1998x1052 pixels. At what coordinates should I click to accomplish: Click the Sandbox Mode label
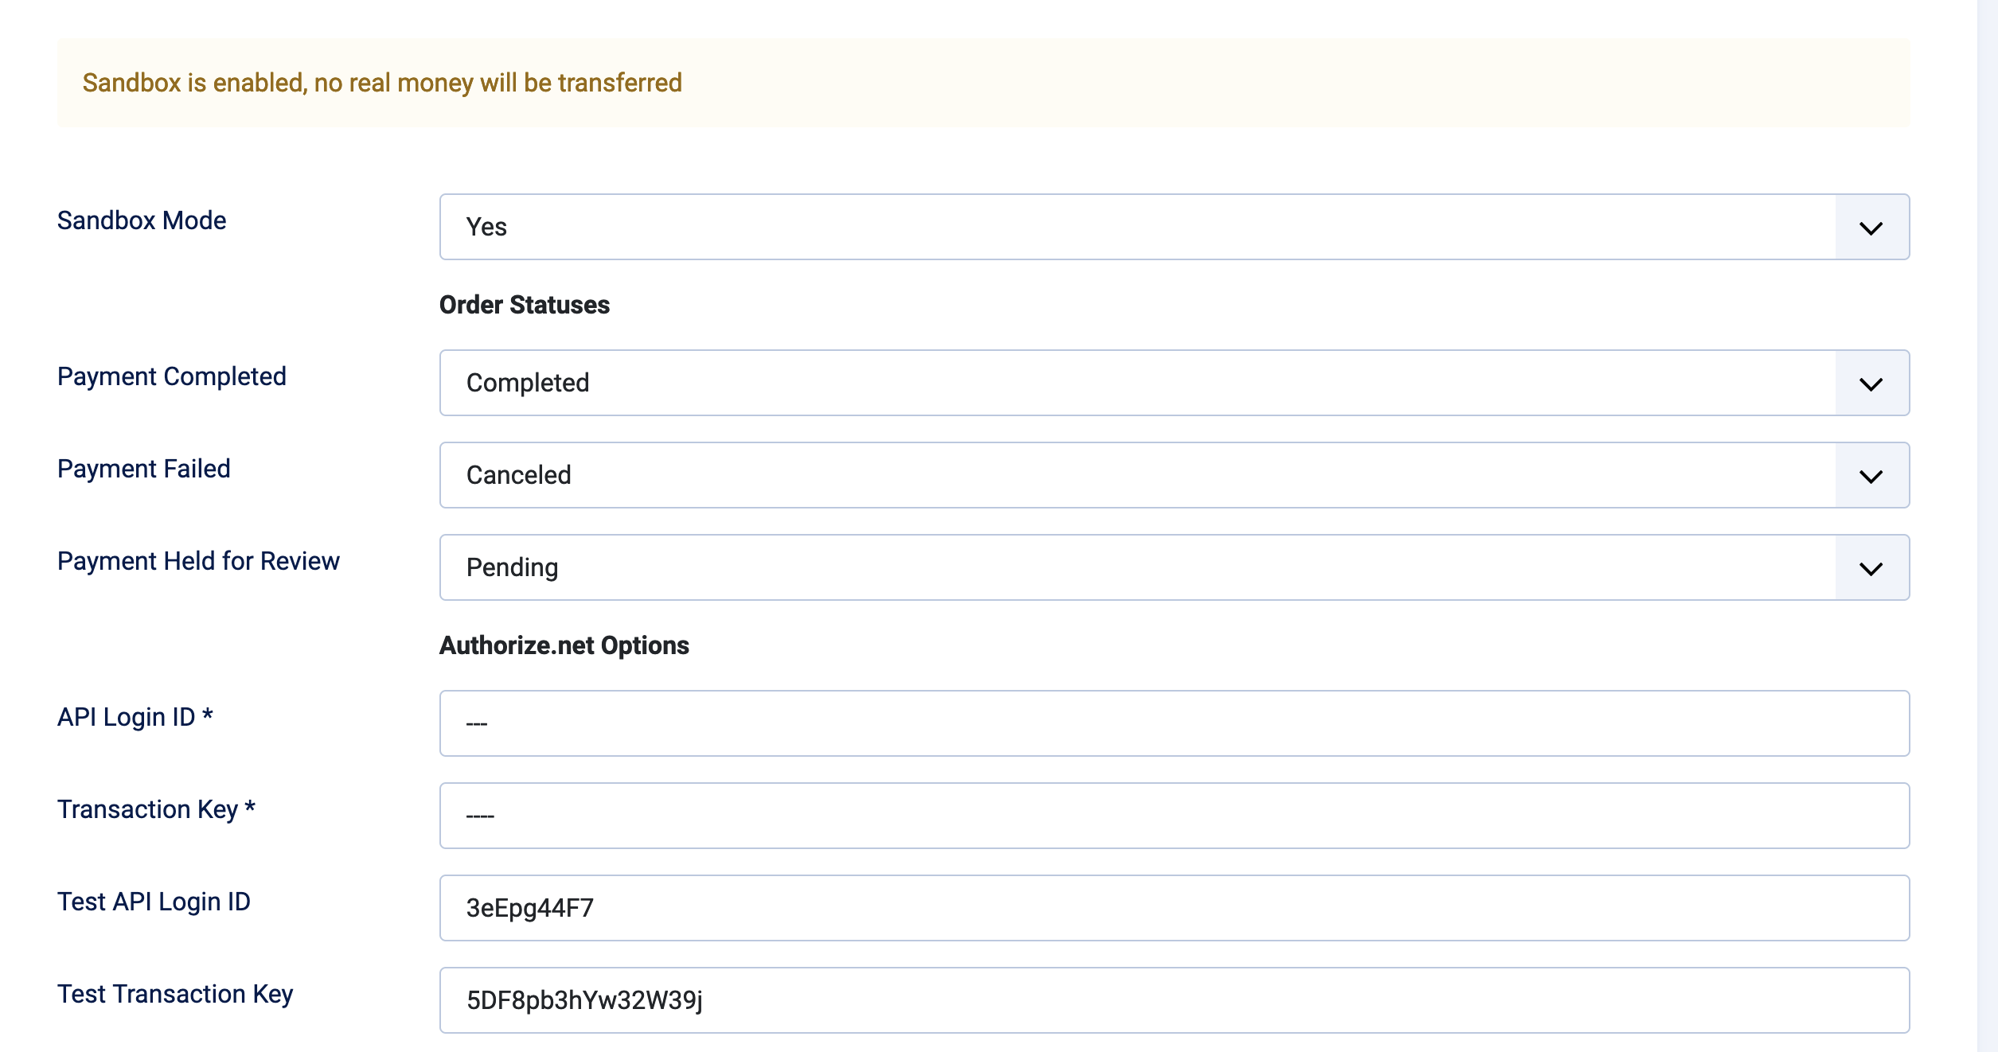tap(141, 220)
